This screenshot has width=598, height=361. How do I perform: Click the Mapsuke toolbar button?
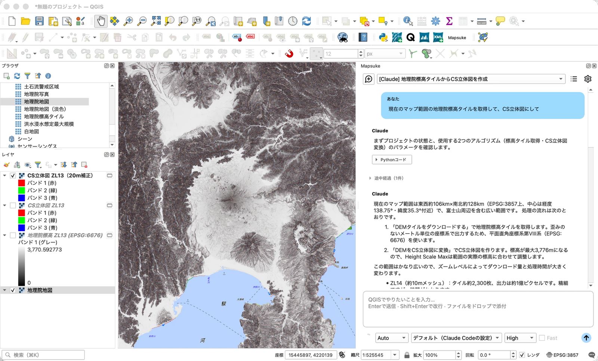tap(457, 37)
